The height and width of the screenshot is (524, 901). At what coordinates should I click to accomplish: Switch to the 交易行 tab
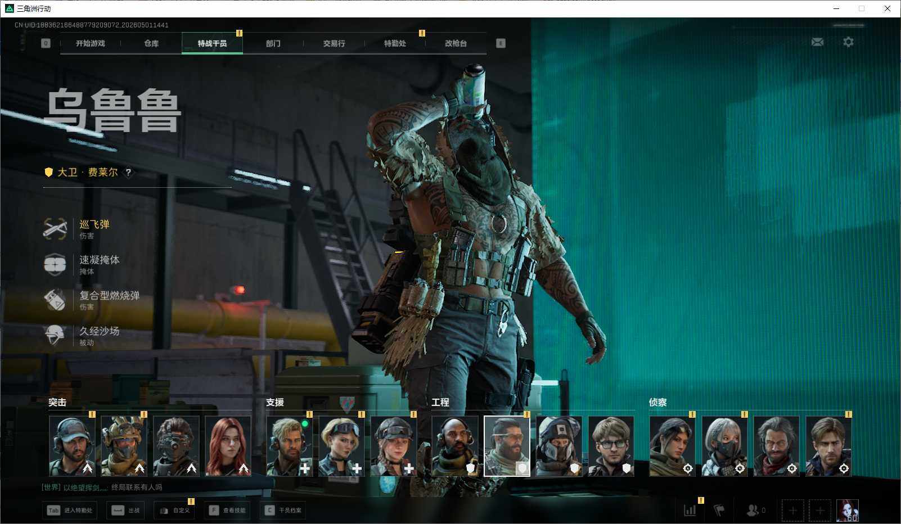pyautogui.click(x=334, y=43)
